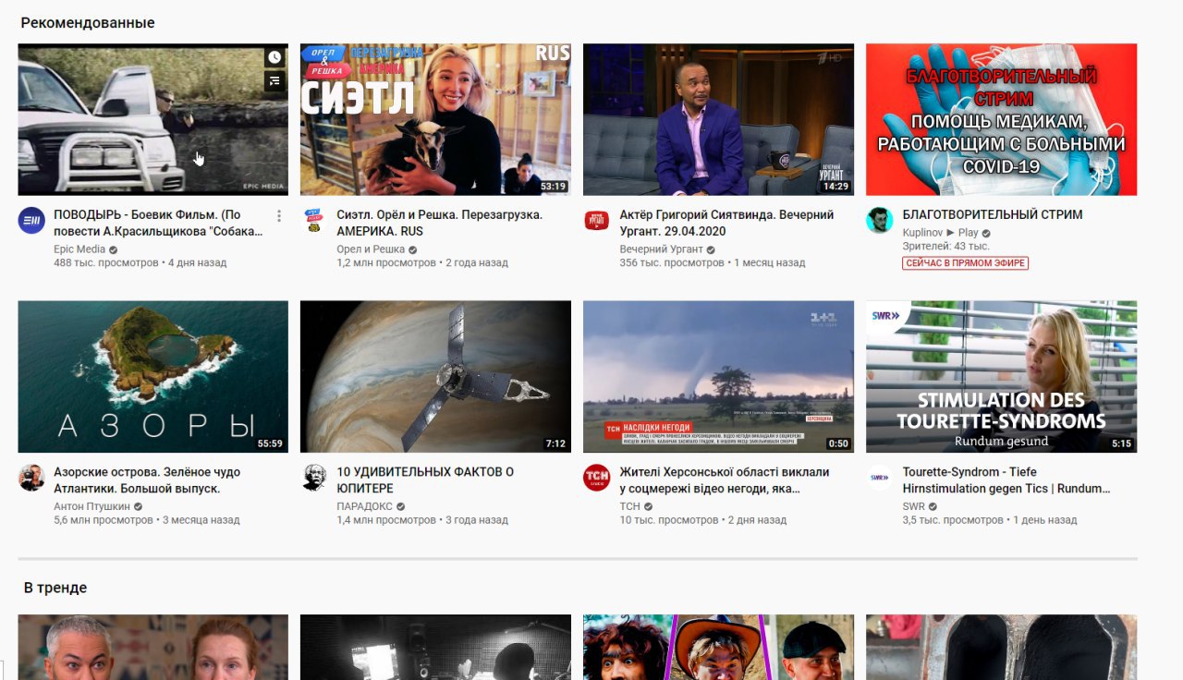Open Stimulation des Tourette-Syndroms thumbnail
Screen dimensions: 1183x680
1001,376
